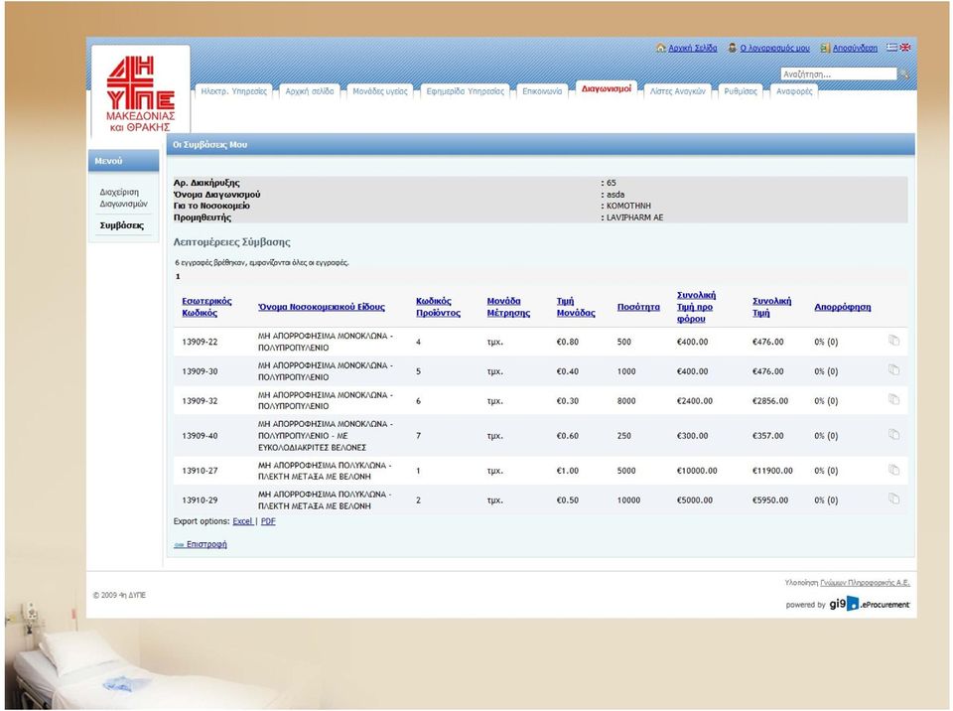Click the total price value €357.00

click(x=767, y=436)
